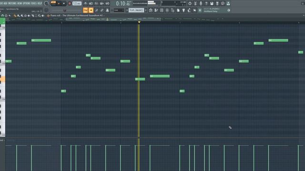Click the speech bubble icon

point(223,3)
